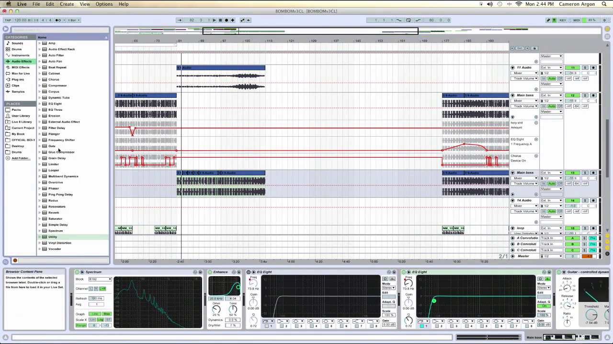This screenshot has width=613, height=344.
Task: Open 14 Audio Mixer device chooser dropdown
Action: coord(524,206)
